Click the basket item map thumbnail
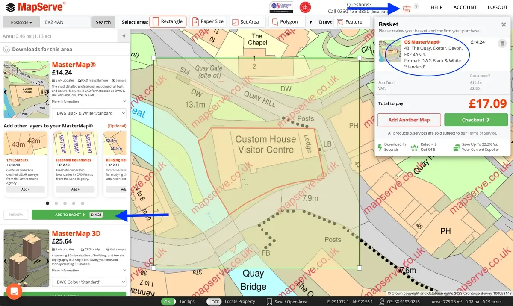The height and width of the screenshot is (306, 513). (390, 51)
